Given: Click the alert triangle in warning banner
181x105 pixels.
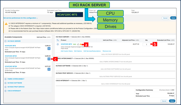Looking at the screenshot, I should tap(6, 24).
